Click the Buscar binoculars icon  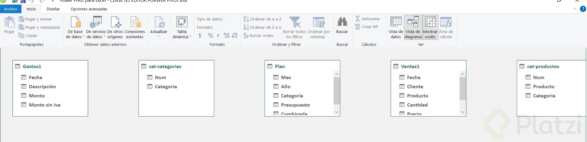342,22
